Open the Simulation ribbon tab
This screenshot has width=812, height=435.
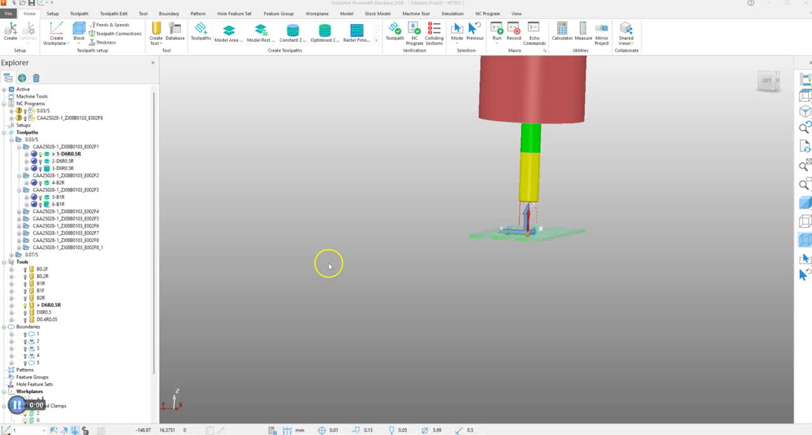(x=452, y=13)
